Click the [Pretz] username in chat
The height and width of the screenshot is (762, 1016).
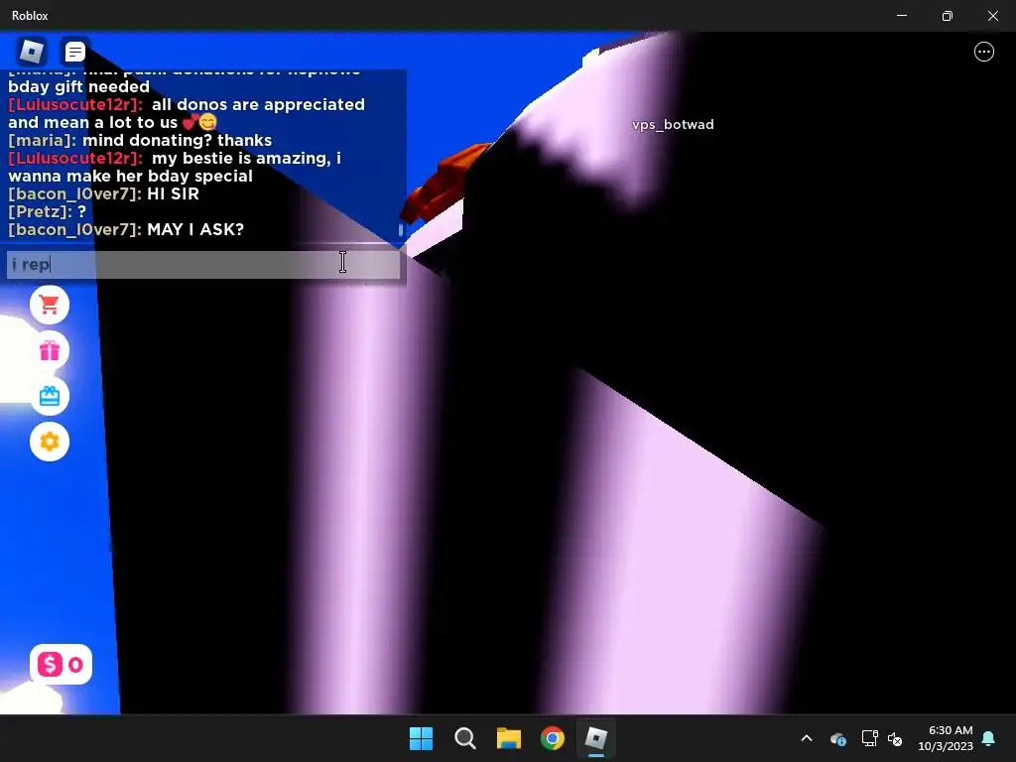tap(40, 212)
